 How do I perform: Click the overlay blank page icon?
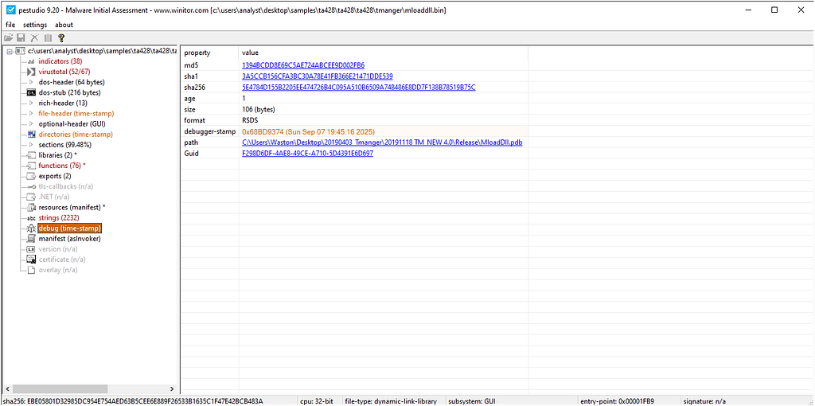click(31, 270)
